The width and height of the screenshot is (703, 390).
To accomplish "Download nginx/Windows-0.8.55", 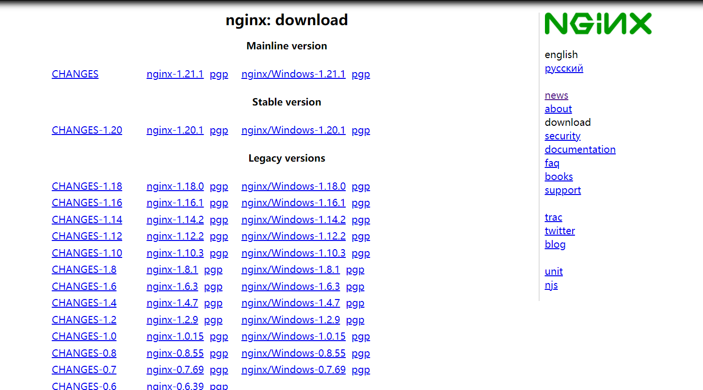I will [293, 353].
